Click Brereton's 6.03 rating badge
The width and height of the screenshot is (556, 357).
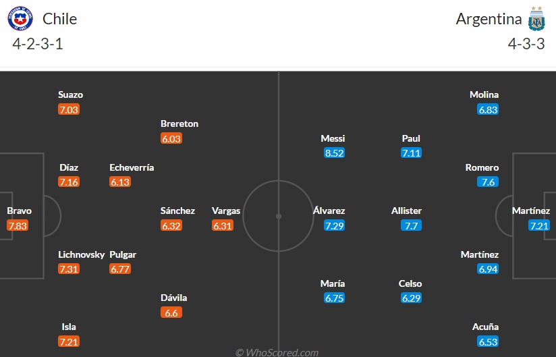(171, 138)
